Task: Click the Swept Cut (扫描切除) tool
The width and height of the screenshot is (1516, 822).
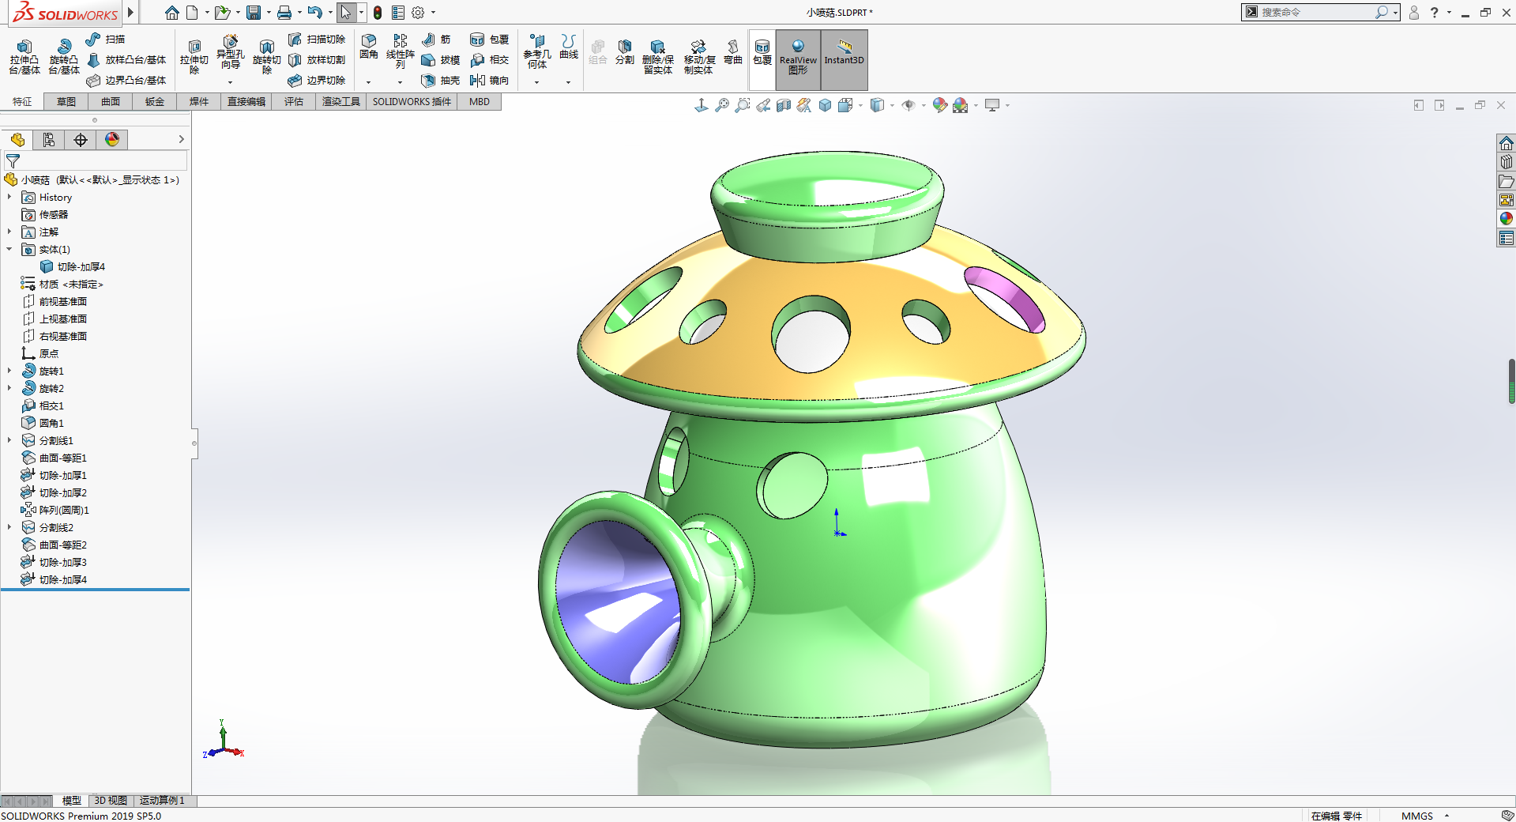Action: click(x=317, y=40)
